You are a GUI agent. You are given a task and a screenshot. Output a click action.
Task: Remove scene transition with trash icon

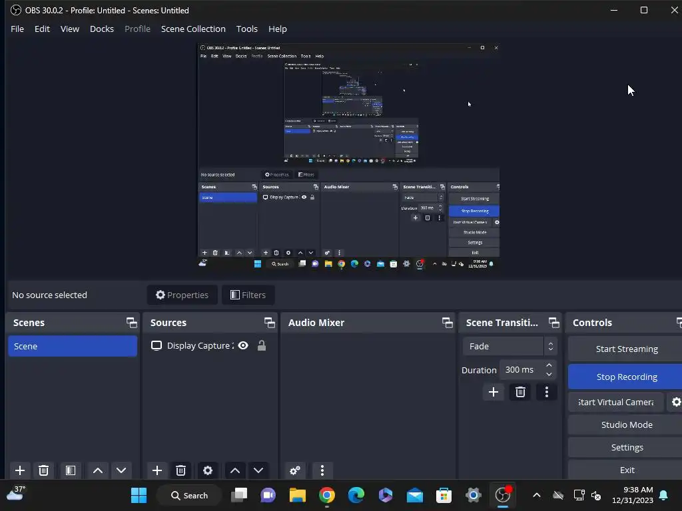[520, 392]
